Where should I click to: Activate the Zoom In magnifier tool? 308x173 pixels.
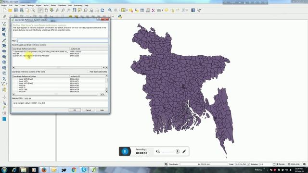coord(57,10)
